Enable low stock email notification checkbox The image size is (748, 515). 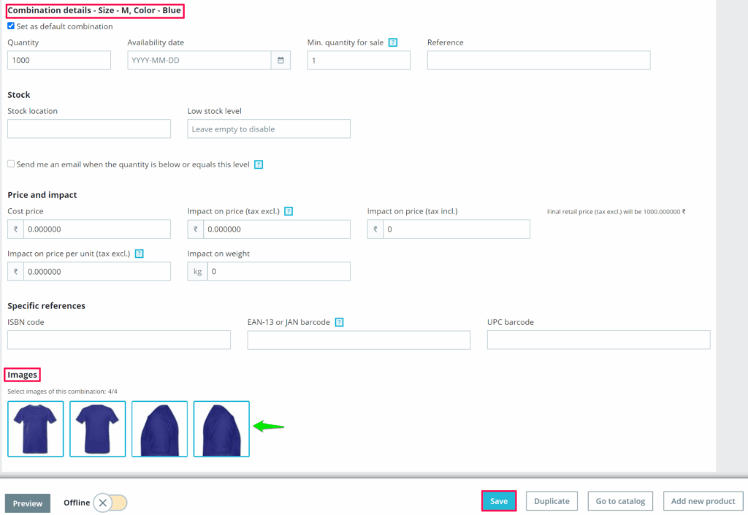11,164
